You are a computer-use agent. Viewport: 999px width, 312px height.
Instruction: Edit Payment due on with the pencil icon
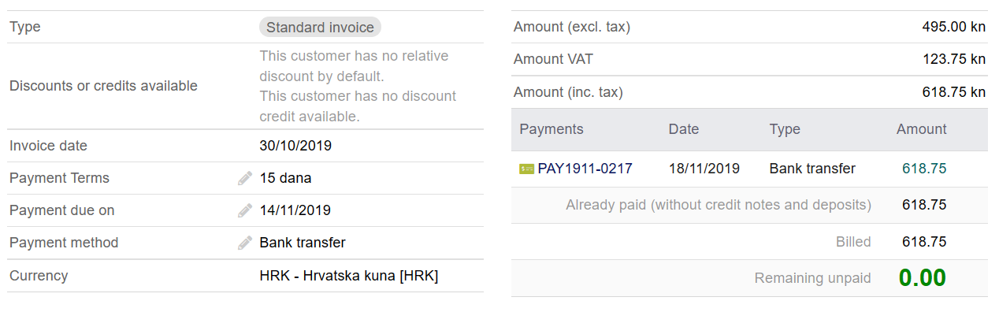coord(245,210)
